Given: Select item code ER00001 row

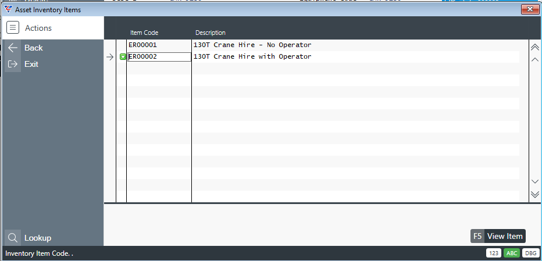Looking at the screenshot, I should [143, 45].
